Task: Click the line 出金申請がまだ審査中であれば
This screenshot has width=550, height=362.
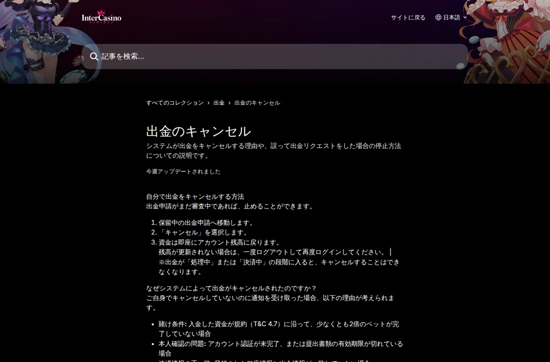Action: (x=231, y=206)
